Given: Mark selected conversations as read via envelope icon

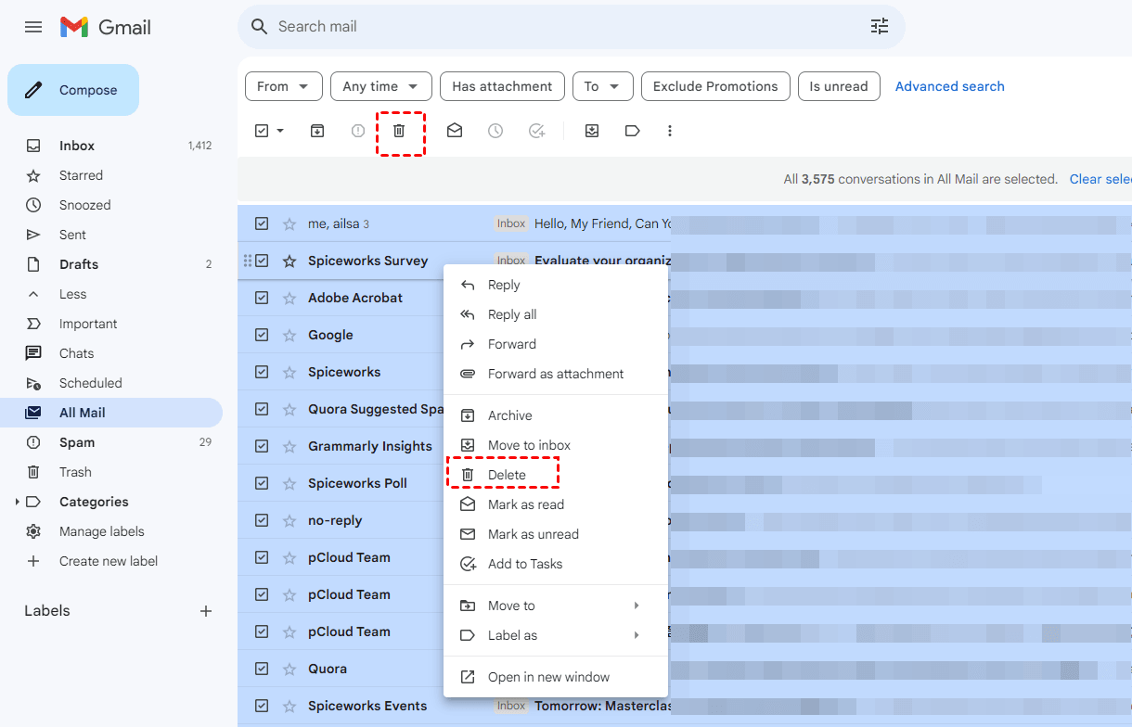Looking at the screenshot, I should coord(454,131).
